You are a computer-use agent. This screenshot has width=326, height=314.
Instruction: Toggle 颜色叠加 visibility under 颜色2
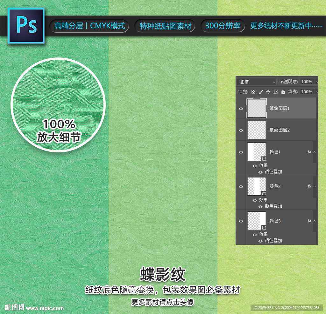[260, 207]
